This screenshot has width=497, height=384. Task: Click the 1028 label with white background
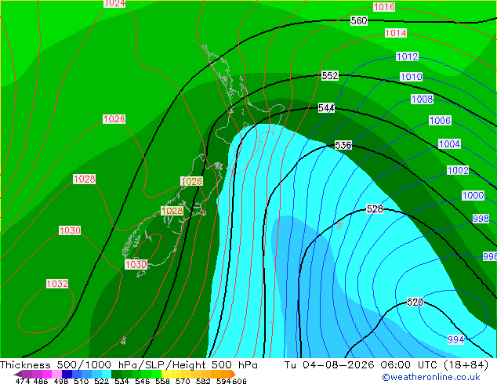pos(85,179)
